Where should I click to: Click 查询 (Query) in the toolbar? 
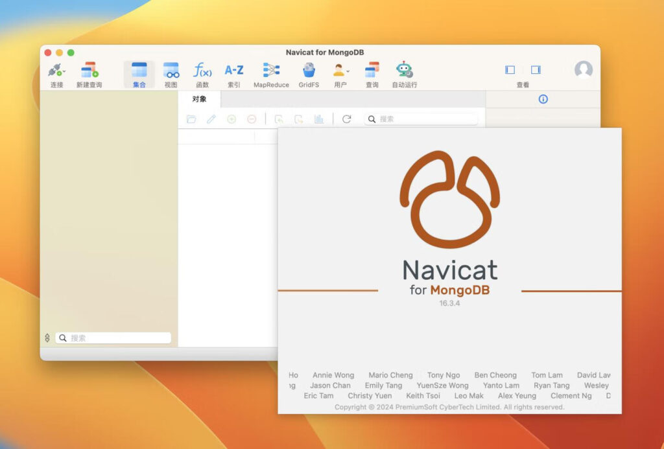371,71
